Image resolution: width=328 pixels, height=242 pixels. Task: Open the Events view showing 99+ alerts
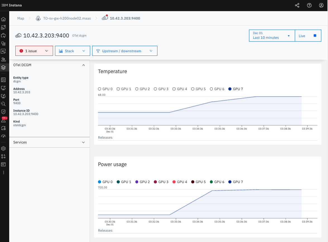coord(3,120)
